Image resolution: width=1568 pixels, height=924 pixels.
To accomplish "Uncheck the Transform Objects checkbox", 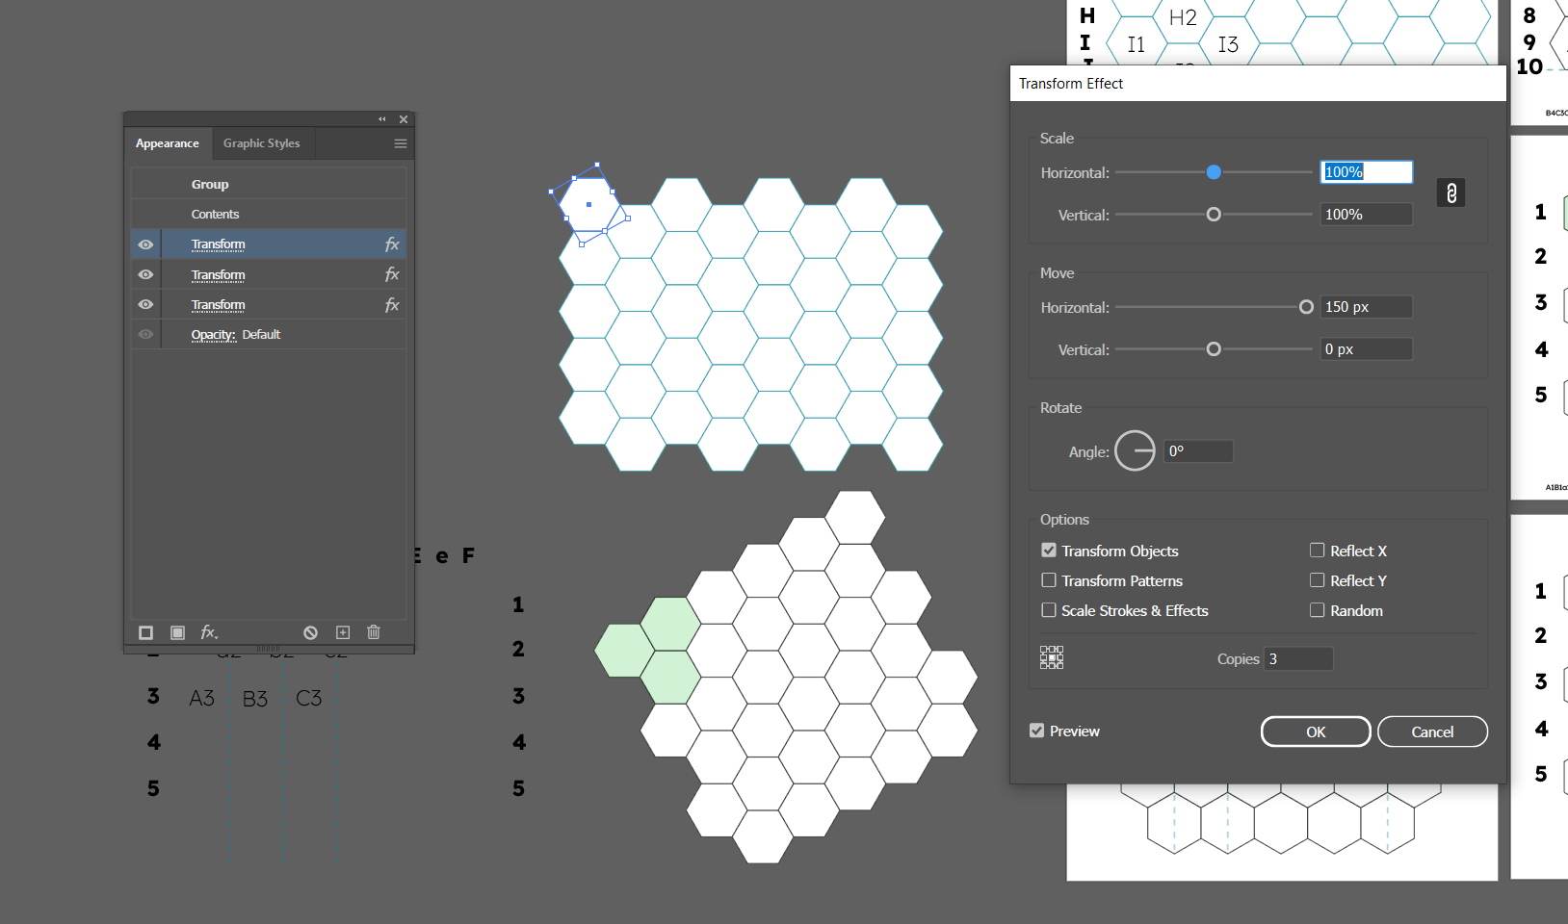I will [x=1049, y=551].
